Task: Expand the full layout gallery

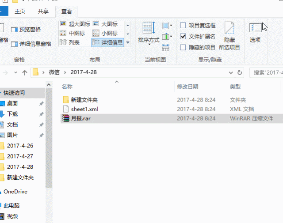Action: 128,42
